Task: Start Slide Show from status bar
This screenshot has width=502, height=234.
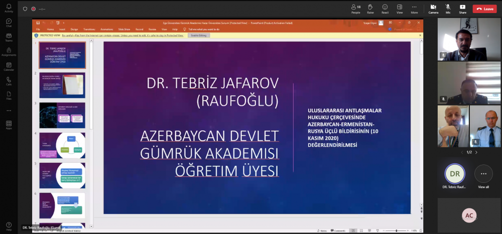Action: click(x=377, y=230)
